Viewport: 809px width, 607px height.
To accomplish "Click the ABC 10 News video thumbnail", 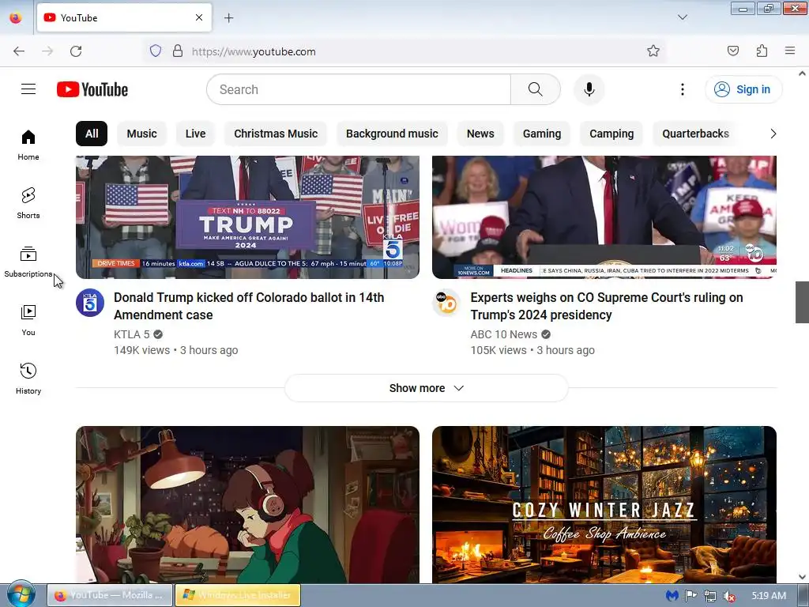I will tap(604, 217).
